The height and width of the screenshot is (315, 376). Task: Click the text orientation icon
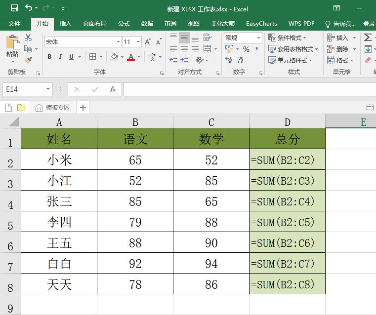coord(199,60)
